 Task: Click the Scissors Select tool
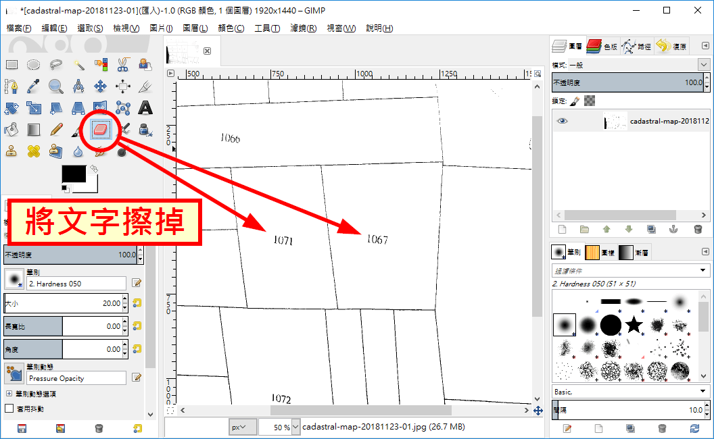coord(122,65)
